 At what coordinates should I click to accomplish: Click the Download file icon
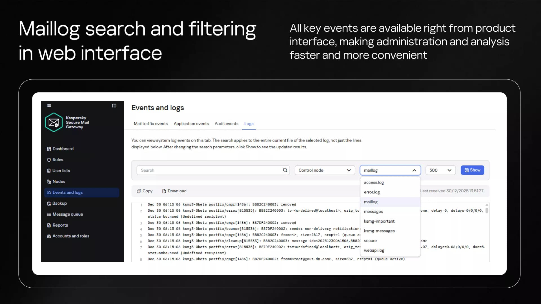click(x=164, y=191)
